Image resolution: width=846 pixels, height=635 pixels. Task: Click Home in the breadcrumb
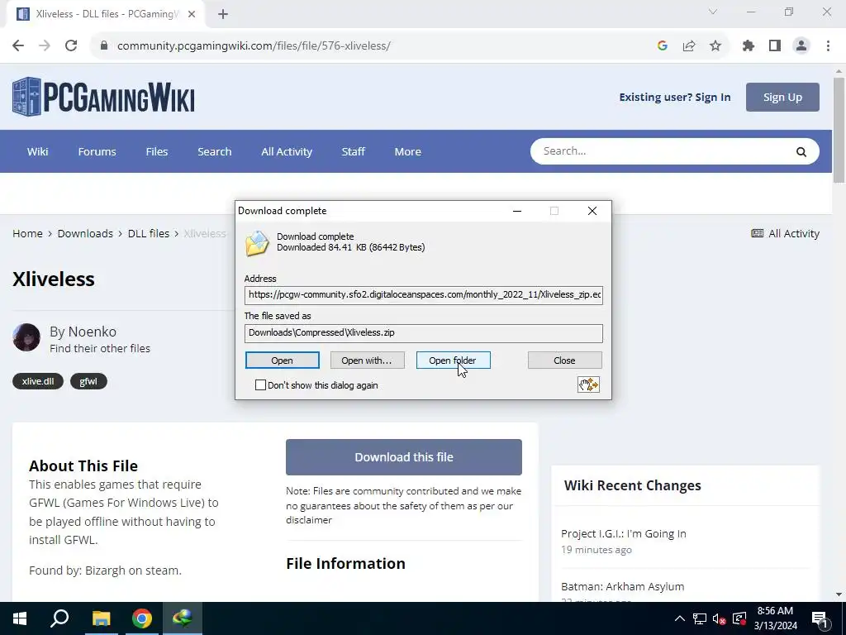pos(27,233)
